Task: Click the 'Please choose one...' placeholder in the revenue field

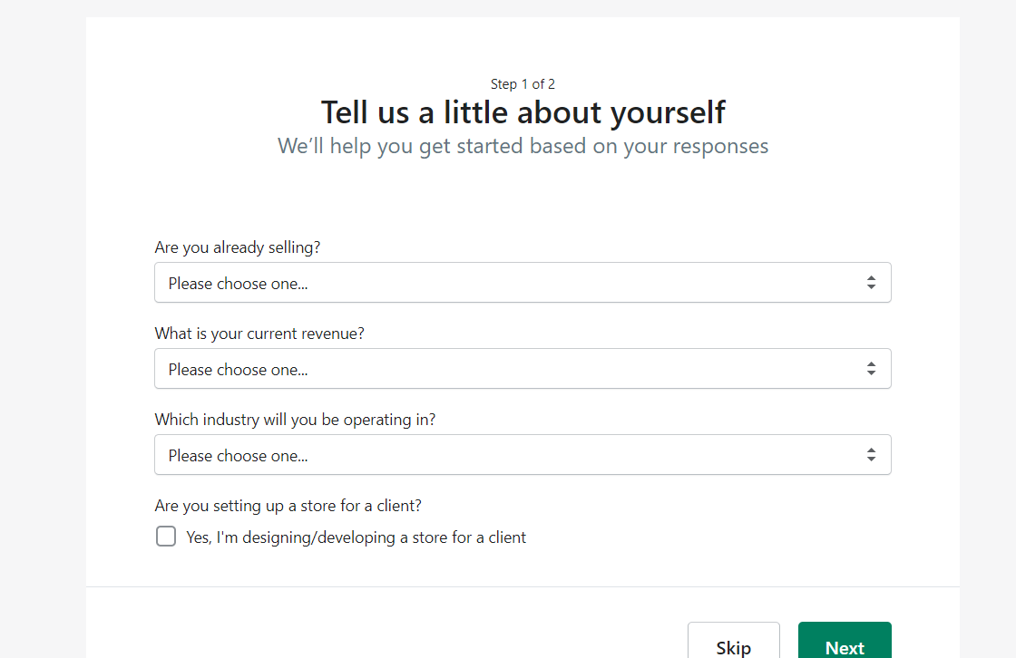Action: click(x=238, y=370)
